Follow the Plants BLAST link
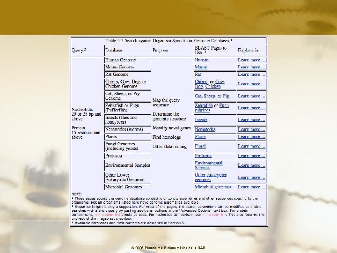The image size is (337, 253). pos(200,137)
